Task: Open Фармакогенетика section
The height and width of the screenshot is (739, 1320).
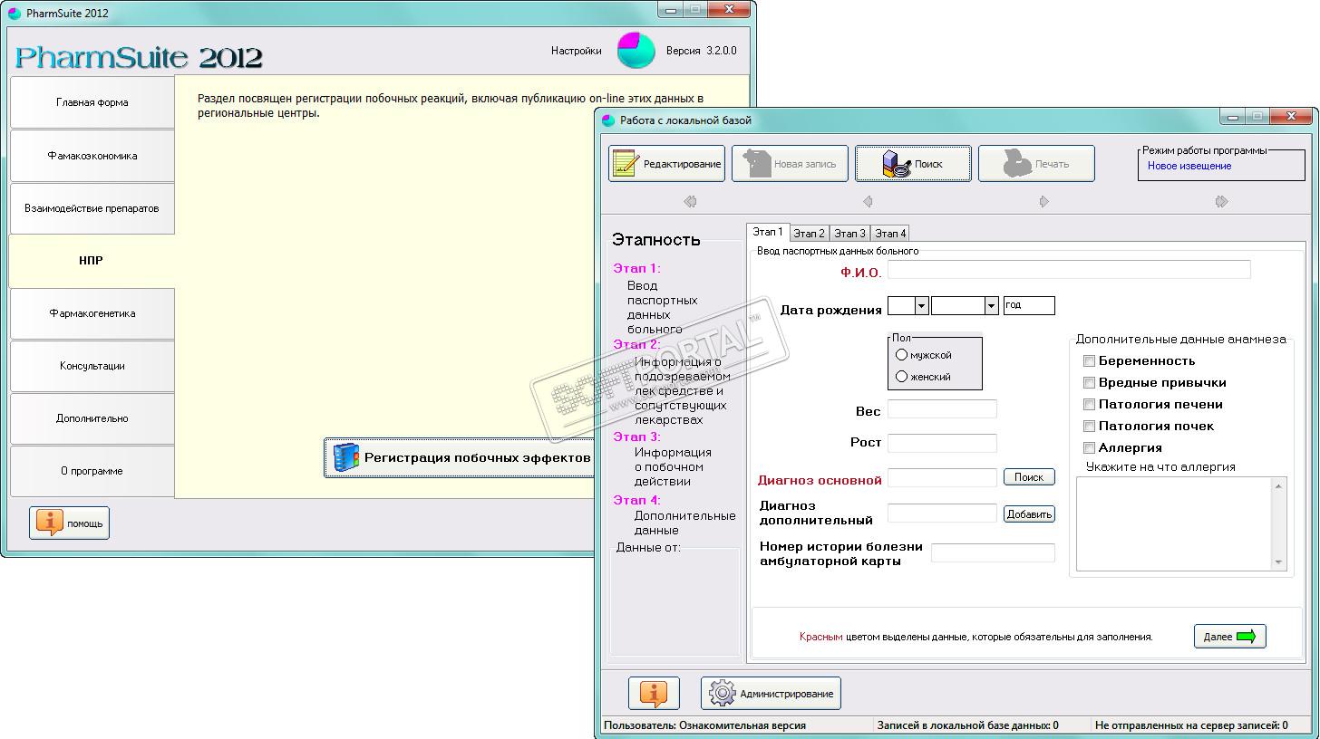Action: tap(92, 313)
